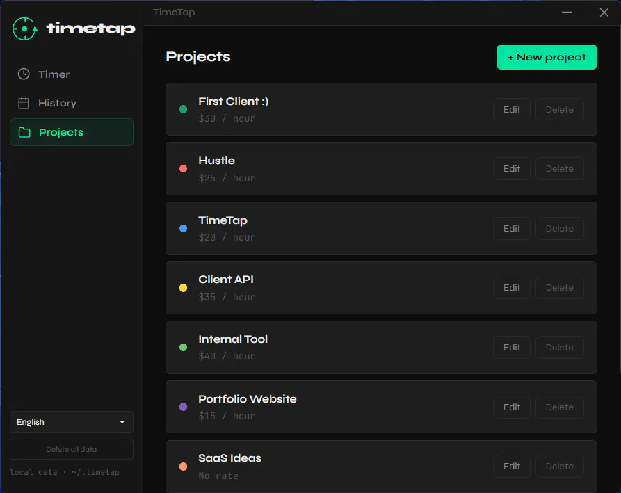Delete the Client API project
Screen dimensions: 621x493
pos(560,287)
